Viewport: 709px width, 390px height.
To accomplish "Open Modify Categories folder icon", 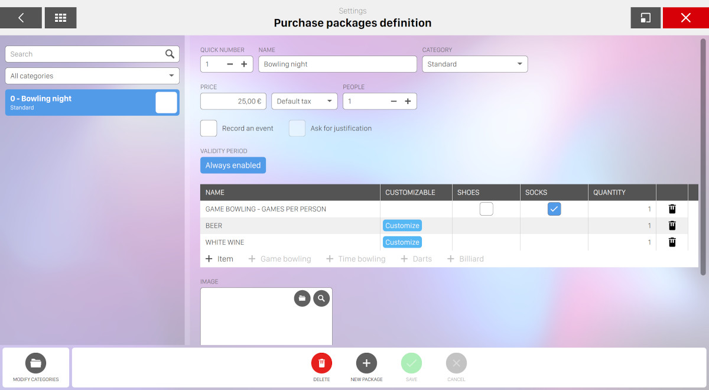I will click(35, 363).
